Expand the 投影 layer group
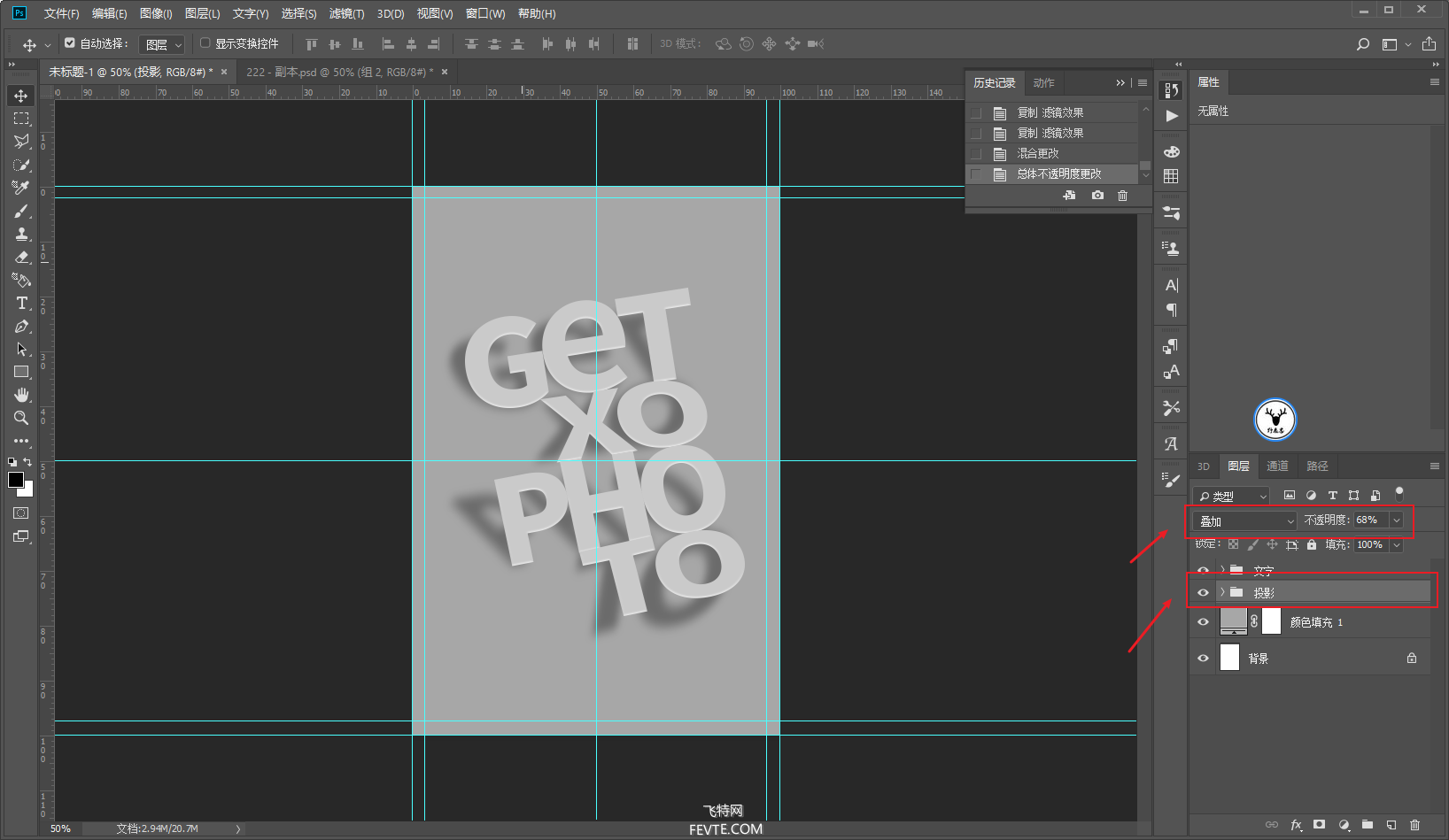 [x=1222, y=592]
